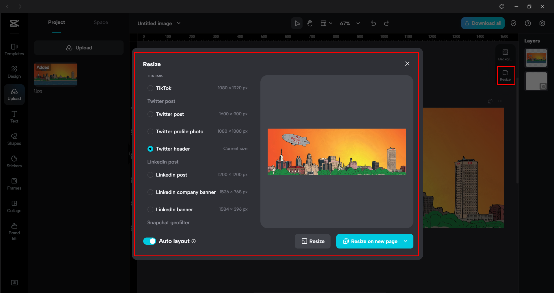This screenshot has width=554, height=293.
Task: Switch to the Project tab
Action: coord(57,22)
